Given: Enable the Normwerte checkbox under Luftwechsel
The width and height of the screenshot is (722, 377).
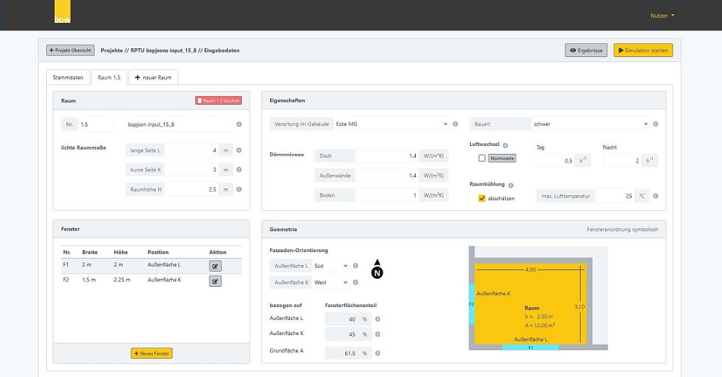Looking at the screenshot, I should (482, 158).
